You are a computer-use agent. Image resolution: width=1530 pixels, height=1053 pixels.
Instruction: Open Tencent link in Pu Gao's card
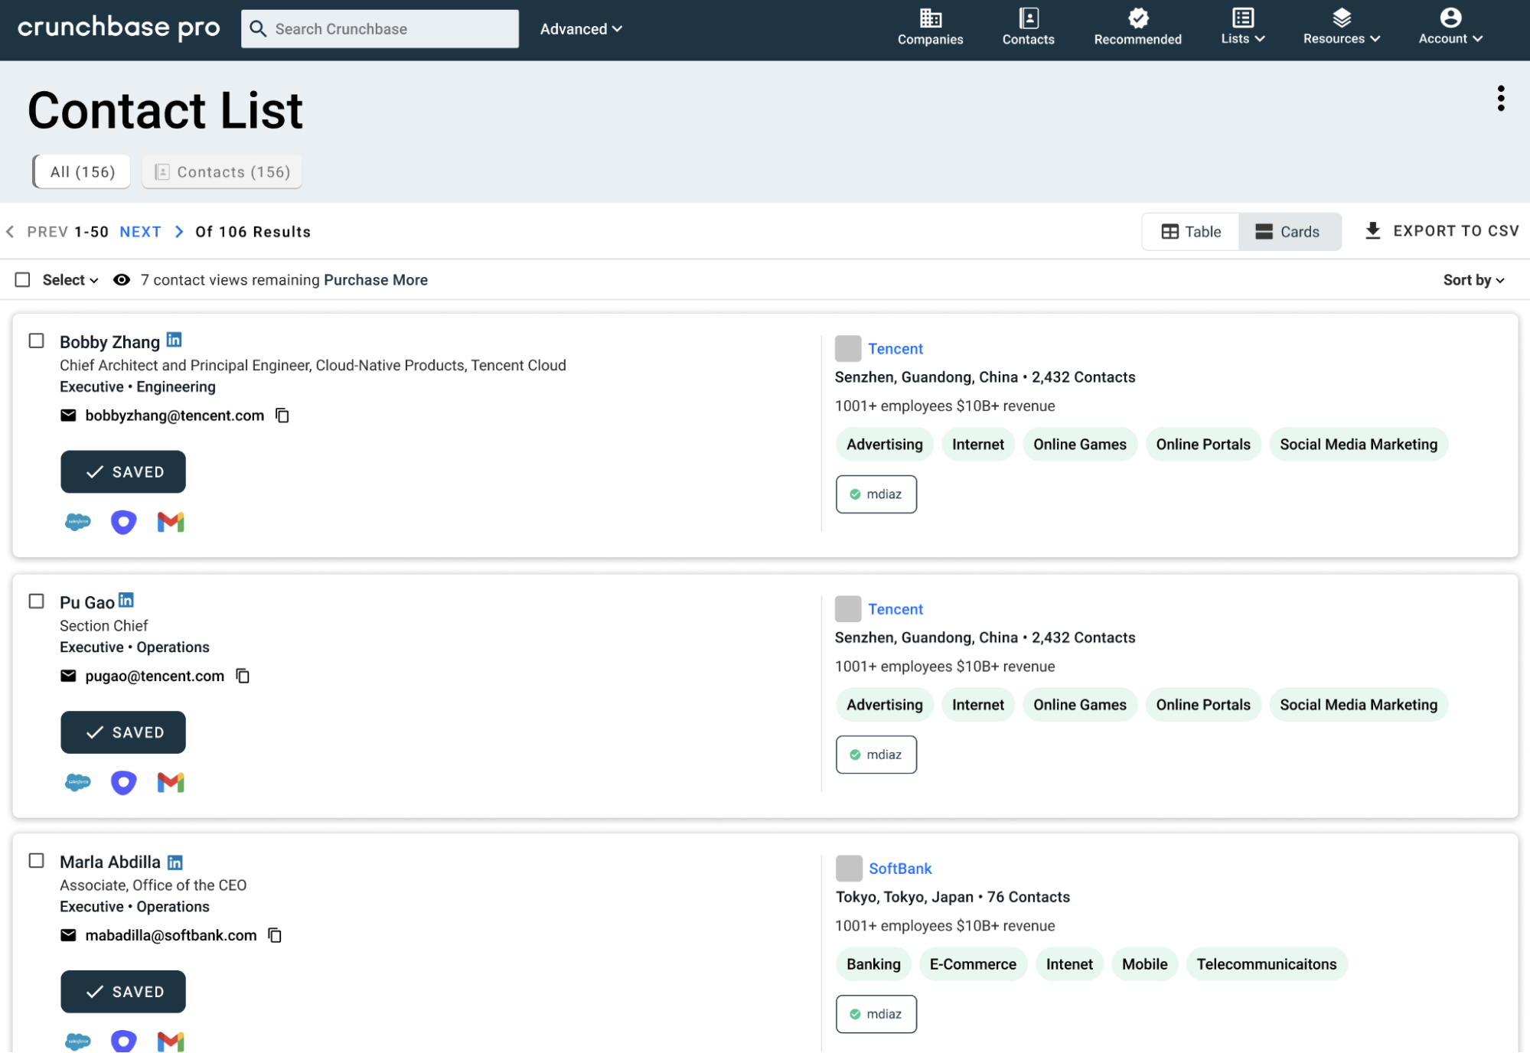point(895,609)
